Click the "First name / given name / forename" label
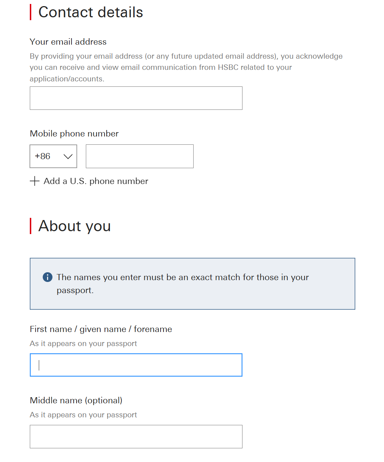The image size is (384, 462). coord(101,329)
